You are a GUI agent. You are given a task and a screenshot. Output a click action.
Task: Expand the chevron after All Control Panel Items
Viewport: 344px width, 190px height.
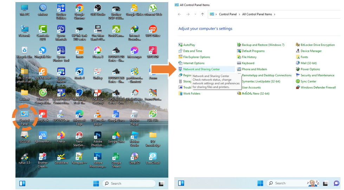(x=275, y=14)
